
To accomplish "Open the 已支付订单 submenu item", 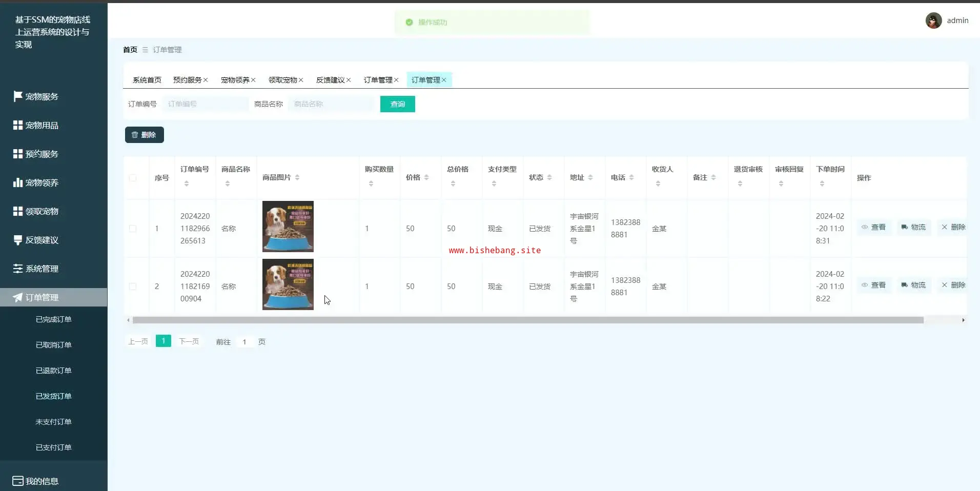I will (x=54, y=447).
